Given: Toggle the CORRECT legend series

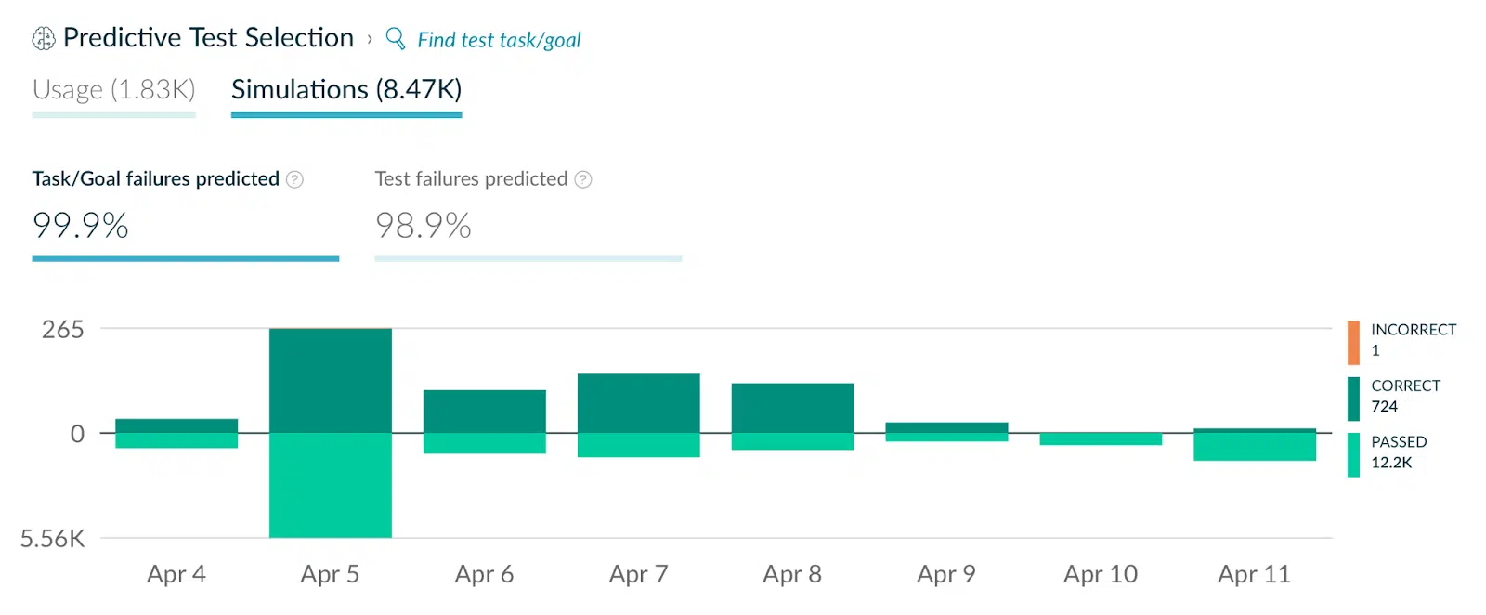Looking at the screenshot, I should 1404,396.
